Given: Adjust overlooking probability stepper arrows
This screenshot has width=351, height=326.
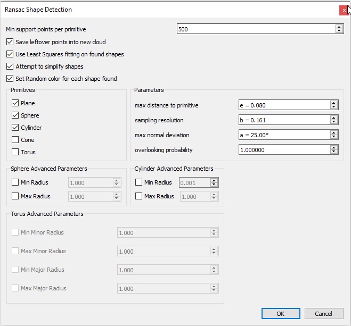Looking at the screenshot, I should pos(334,150).
